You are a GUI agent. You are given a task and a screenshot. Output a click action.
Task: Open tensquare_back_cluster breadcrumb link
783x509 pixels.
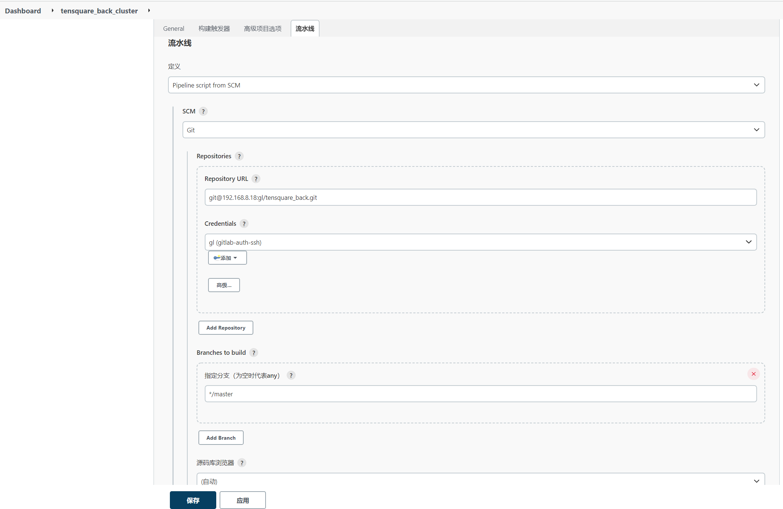coord(99,11)
